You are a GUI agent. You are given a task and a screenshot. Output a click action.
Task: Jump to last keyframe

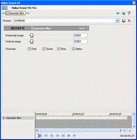(63, 136)
